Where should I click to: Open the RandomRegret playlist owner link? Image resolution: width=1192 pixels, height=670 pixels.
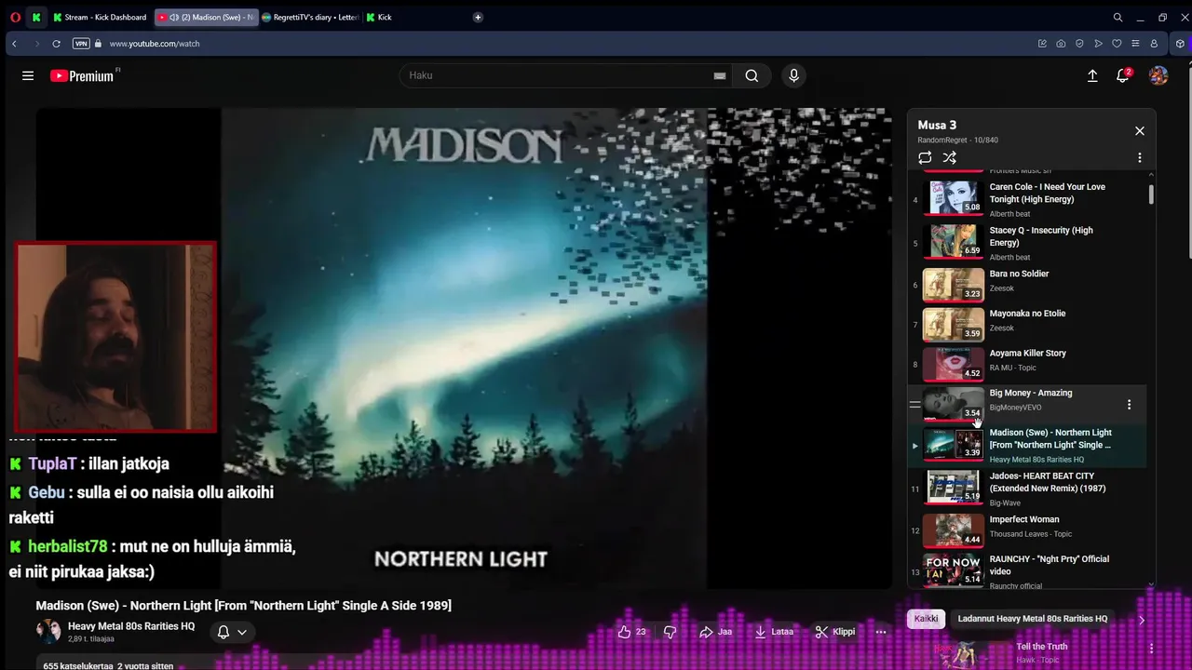pos(942,141)
